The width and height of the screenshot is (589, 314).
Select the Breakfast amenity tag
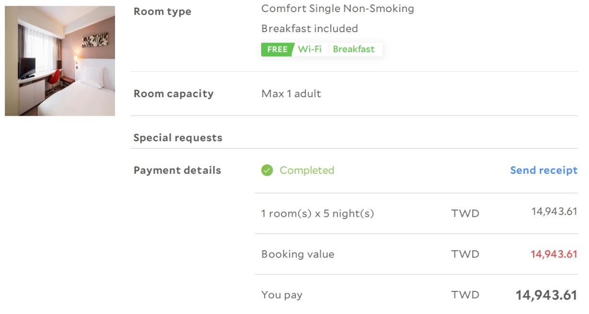pos(354,49)
